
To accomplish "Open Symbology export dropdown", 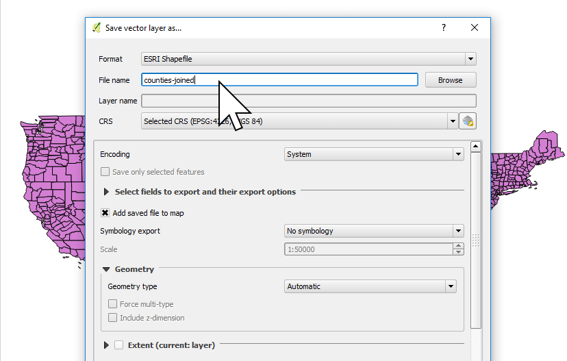I will pos(374,231).
